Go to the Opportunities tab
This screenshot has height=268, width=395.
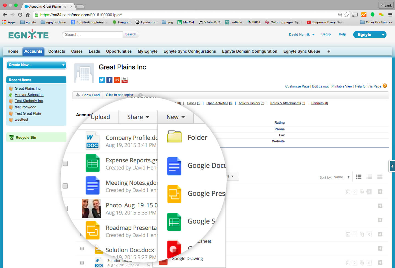point(119,51)
